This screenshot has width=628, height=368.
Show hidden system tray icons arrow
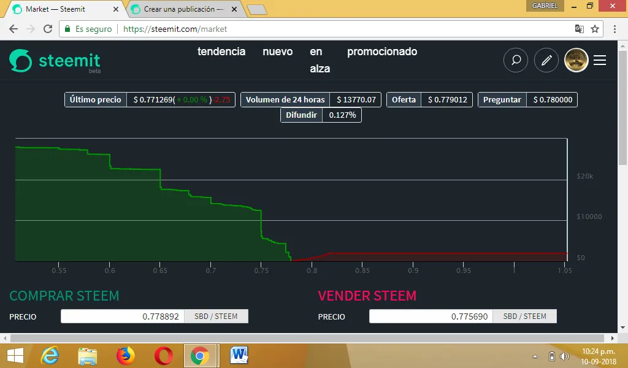tap(535, 356)
